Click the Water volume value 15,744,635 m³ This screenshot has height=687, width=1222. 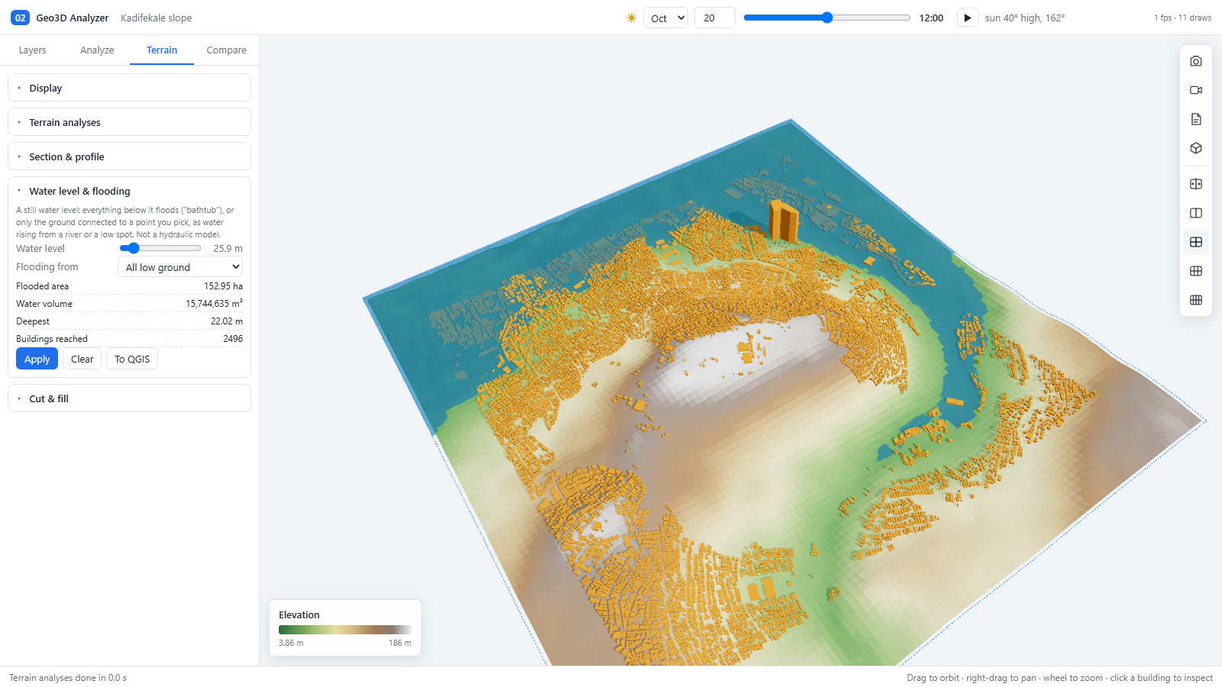(214, 303)
